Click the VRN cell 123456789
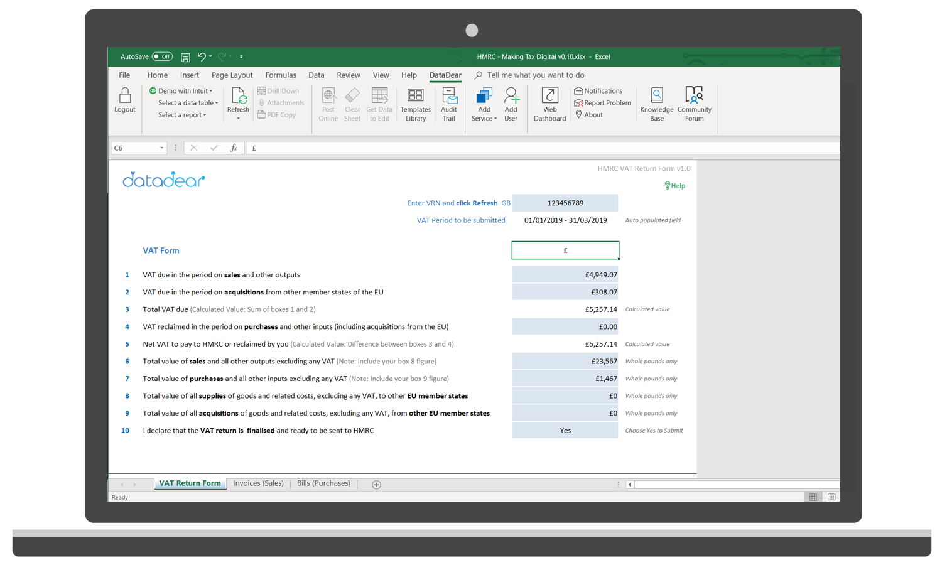 tap(565, 203)
